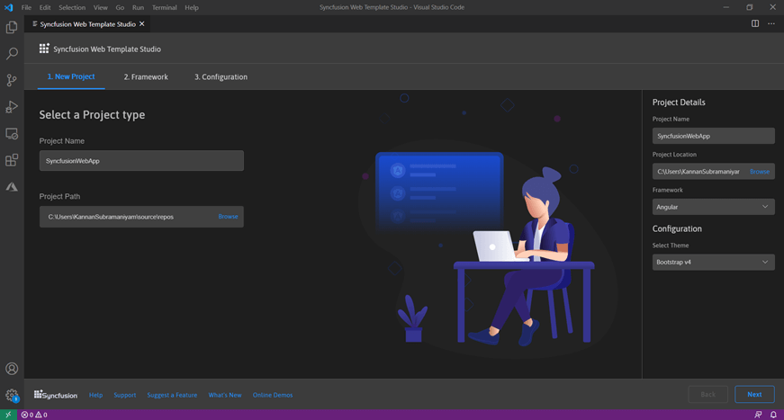The width and height of the screenshot is (784, 420).
Task: Click the Next button
Action: [754, 395]
